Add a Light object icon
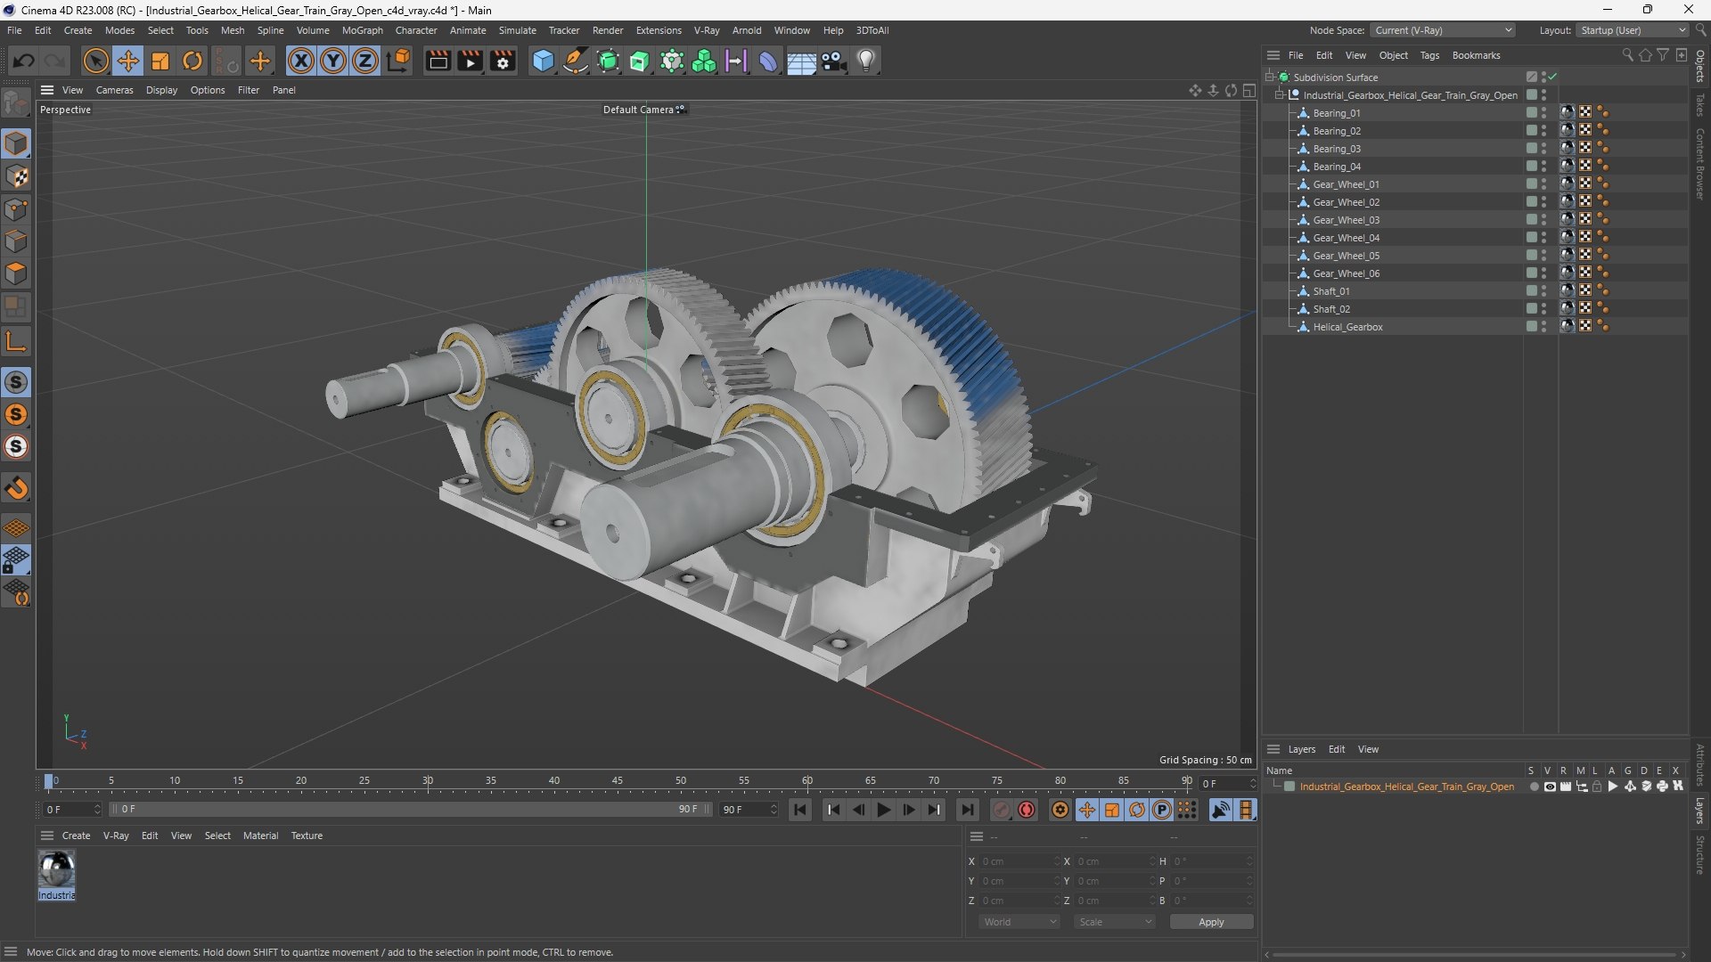The width and height of the screenshot is (1711, 962). tap(866, 61)
